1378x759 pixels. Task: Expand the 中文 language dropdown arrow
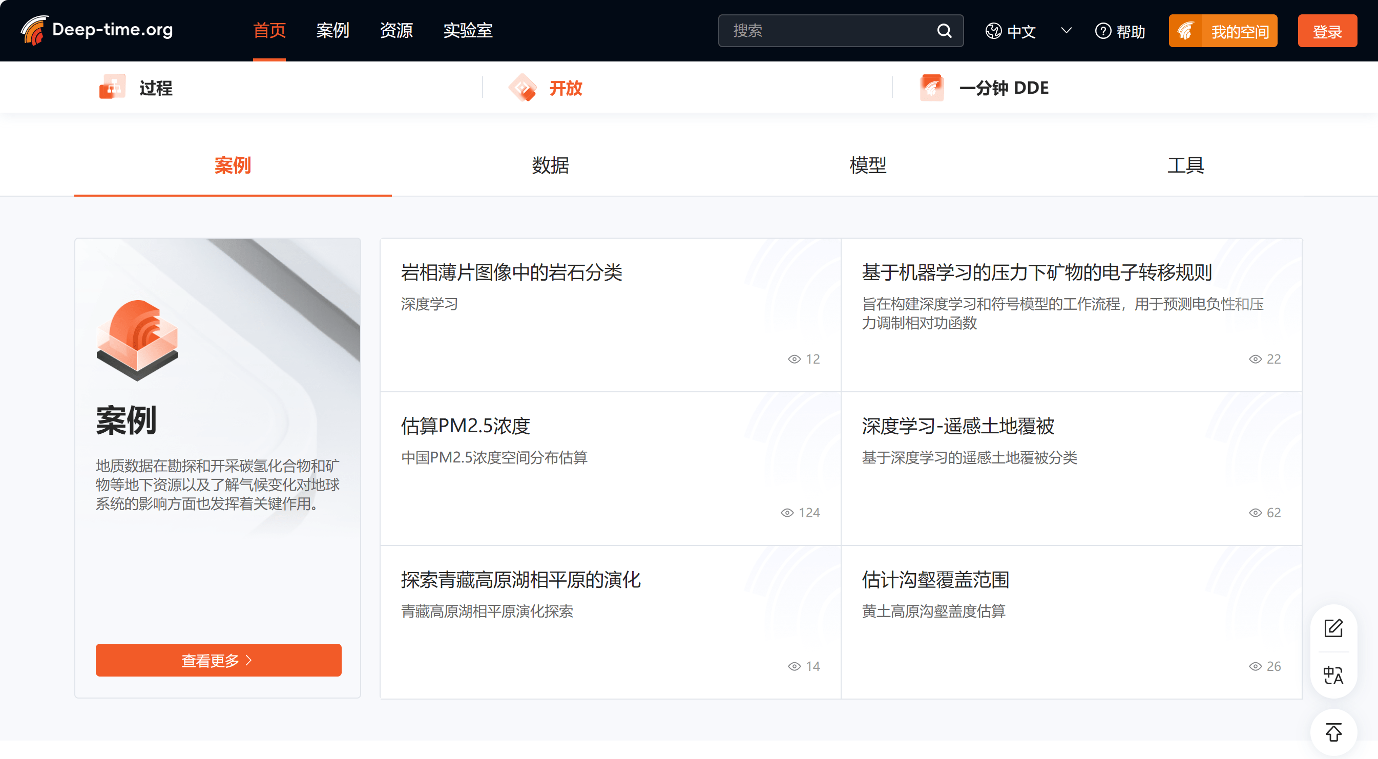pos(1066,31)
